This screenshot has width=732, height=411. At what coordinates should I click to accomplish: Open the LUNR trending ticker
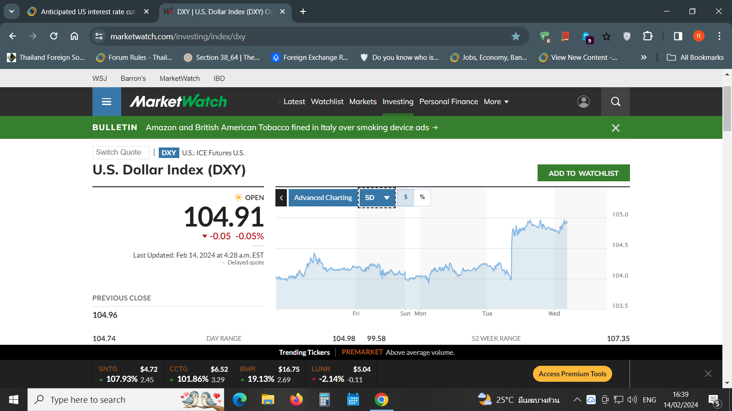341,374
